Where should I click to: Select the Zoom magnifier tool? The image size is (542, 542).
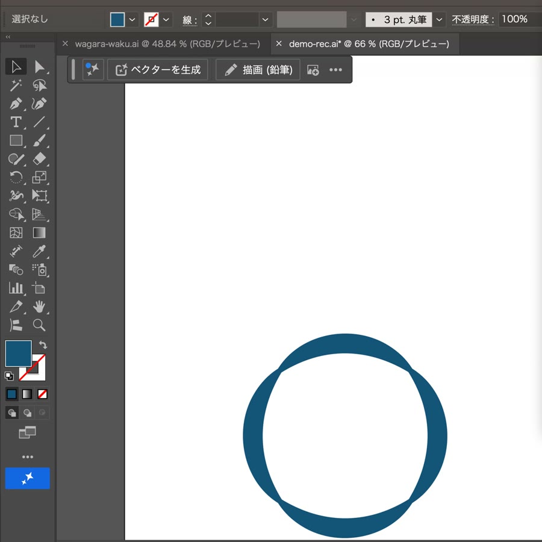[x=39, y=325]
